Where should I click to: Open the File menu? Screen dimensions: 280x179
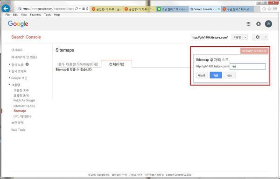coord(7,14)
